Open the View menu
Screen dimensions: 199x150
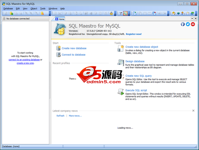25,9
